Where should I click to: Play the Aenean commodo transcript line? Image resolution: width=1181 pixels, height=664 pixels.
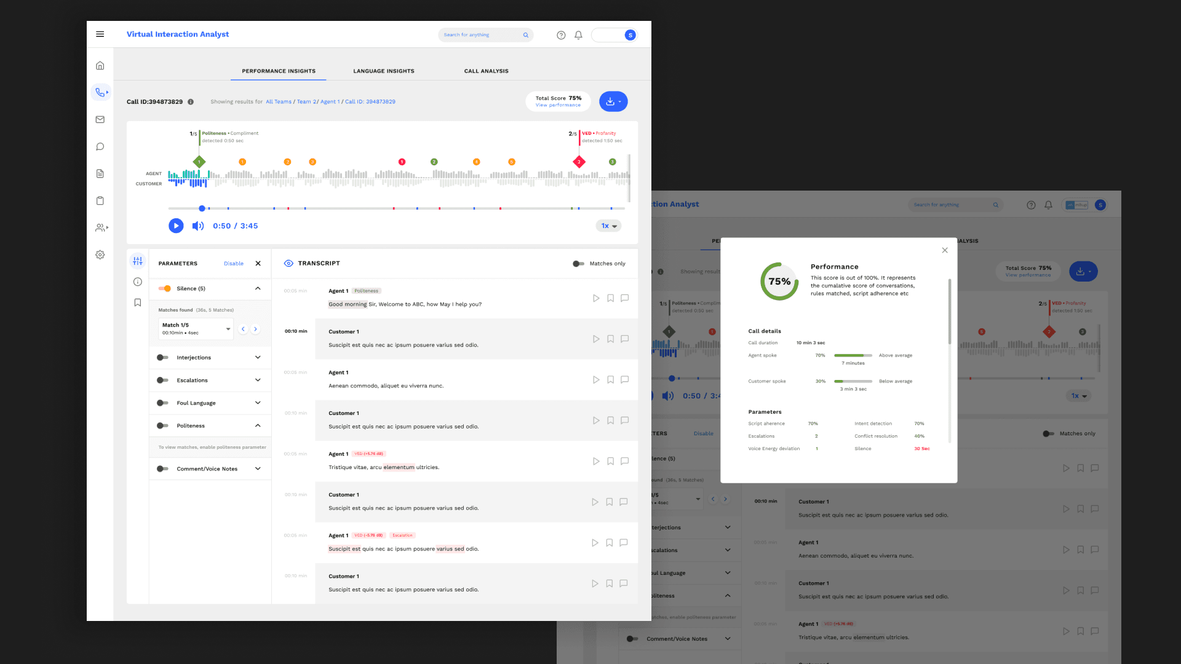coord(596,380)
